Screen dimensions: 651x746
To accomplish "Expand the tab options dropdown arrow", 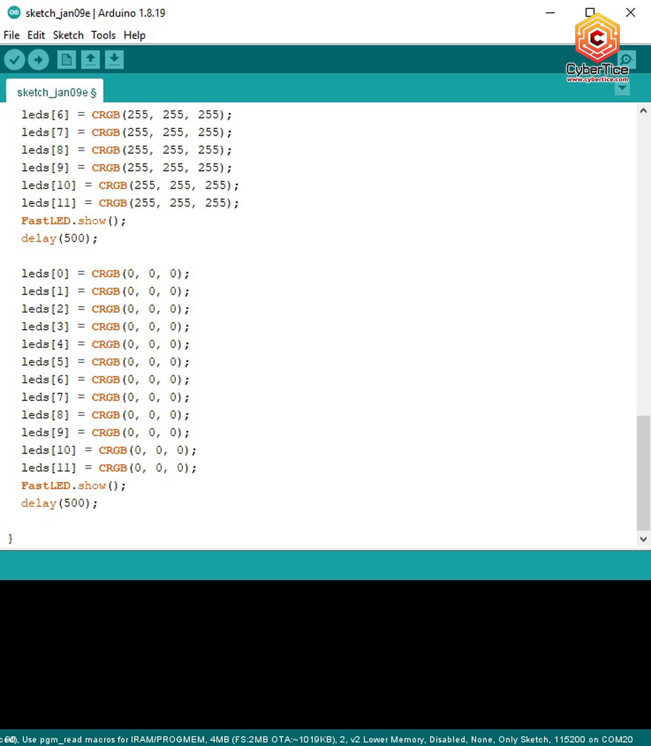I will click(x=622, y=88).
